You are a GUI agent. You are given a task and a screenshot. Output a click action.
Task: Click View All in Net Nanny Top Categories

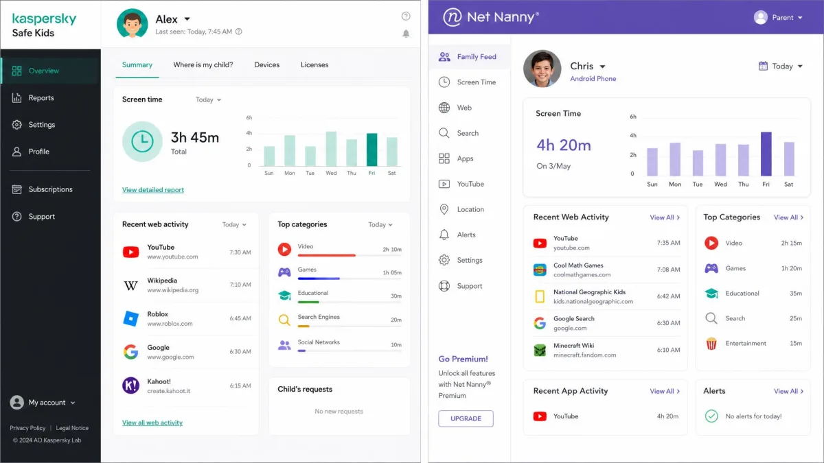tap(789, 217)
